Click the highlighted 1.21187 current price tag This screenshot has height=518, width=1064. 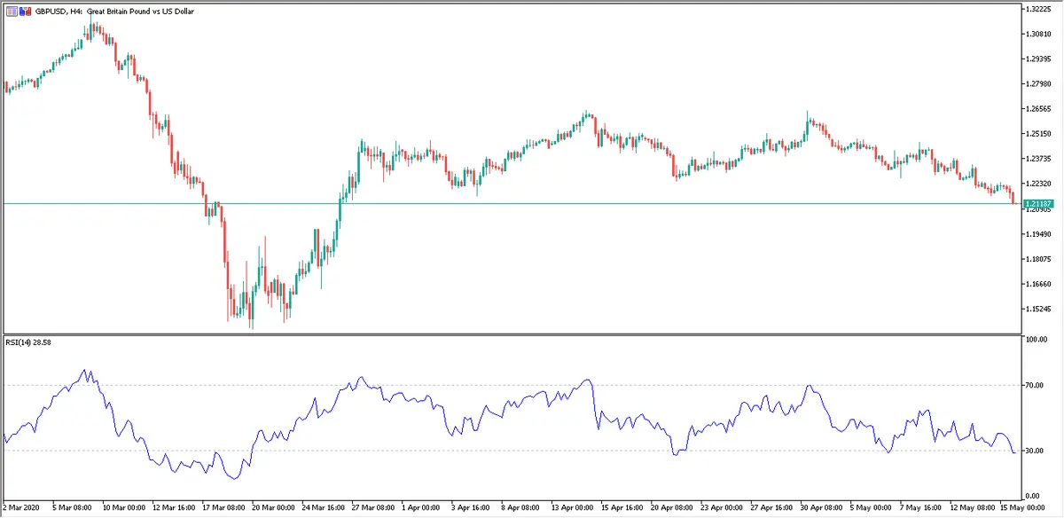pyautogui.click(x=1037, y=204)
